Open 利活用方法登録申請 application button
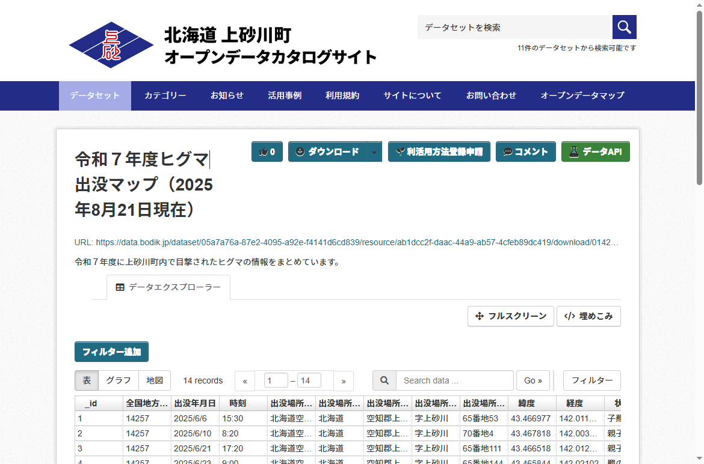This screenshot has height=464, width=704. coord(439,152)
